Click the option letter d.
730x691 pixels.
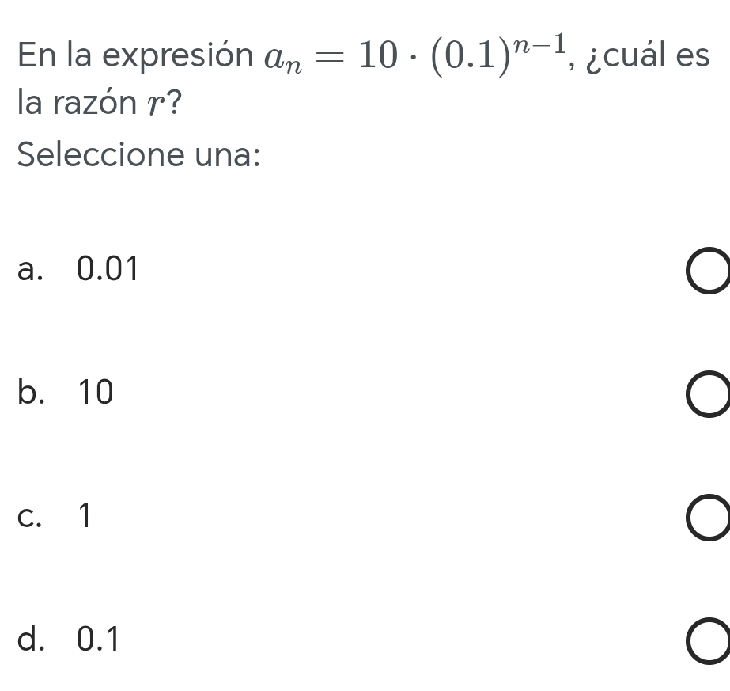pyautogui.click(x=29, y=640)
